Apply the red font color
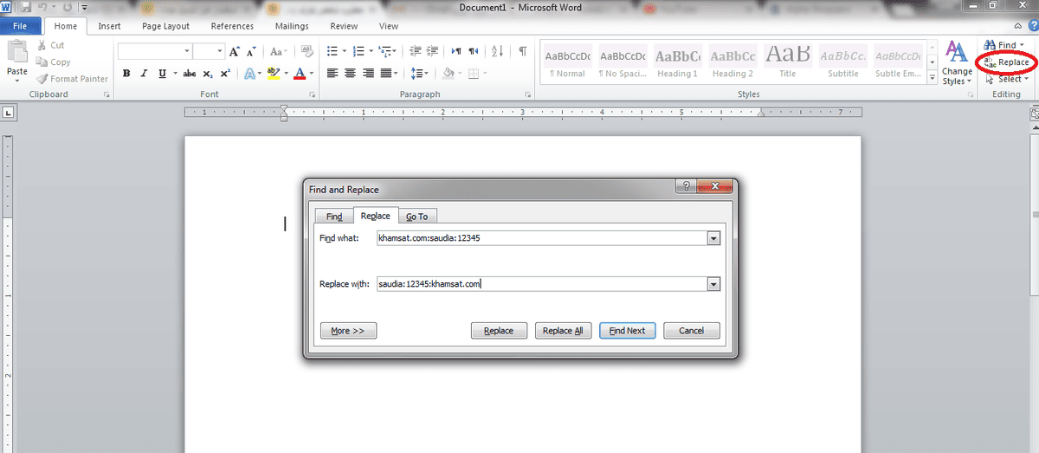1039x453 pixels. tap(300, 74)
